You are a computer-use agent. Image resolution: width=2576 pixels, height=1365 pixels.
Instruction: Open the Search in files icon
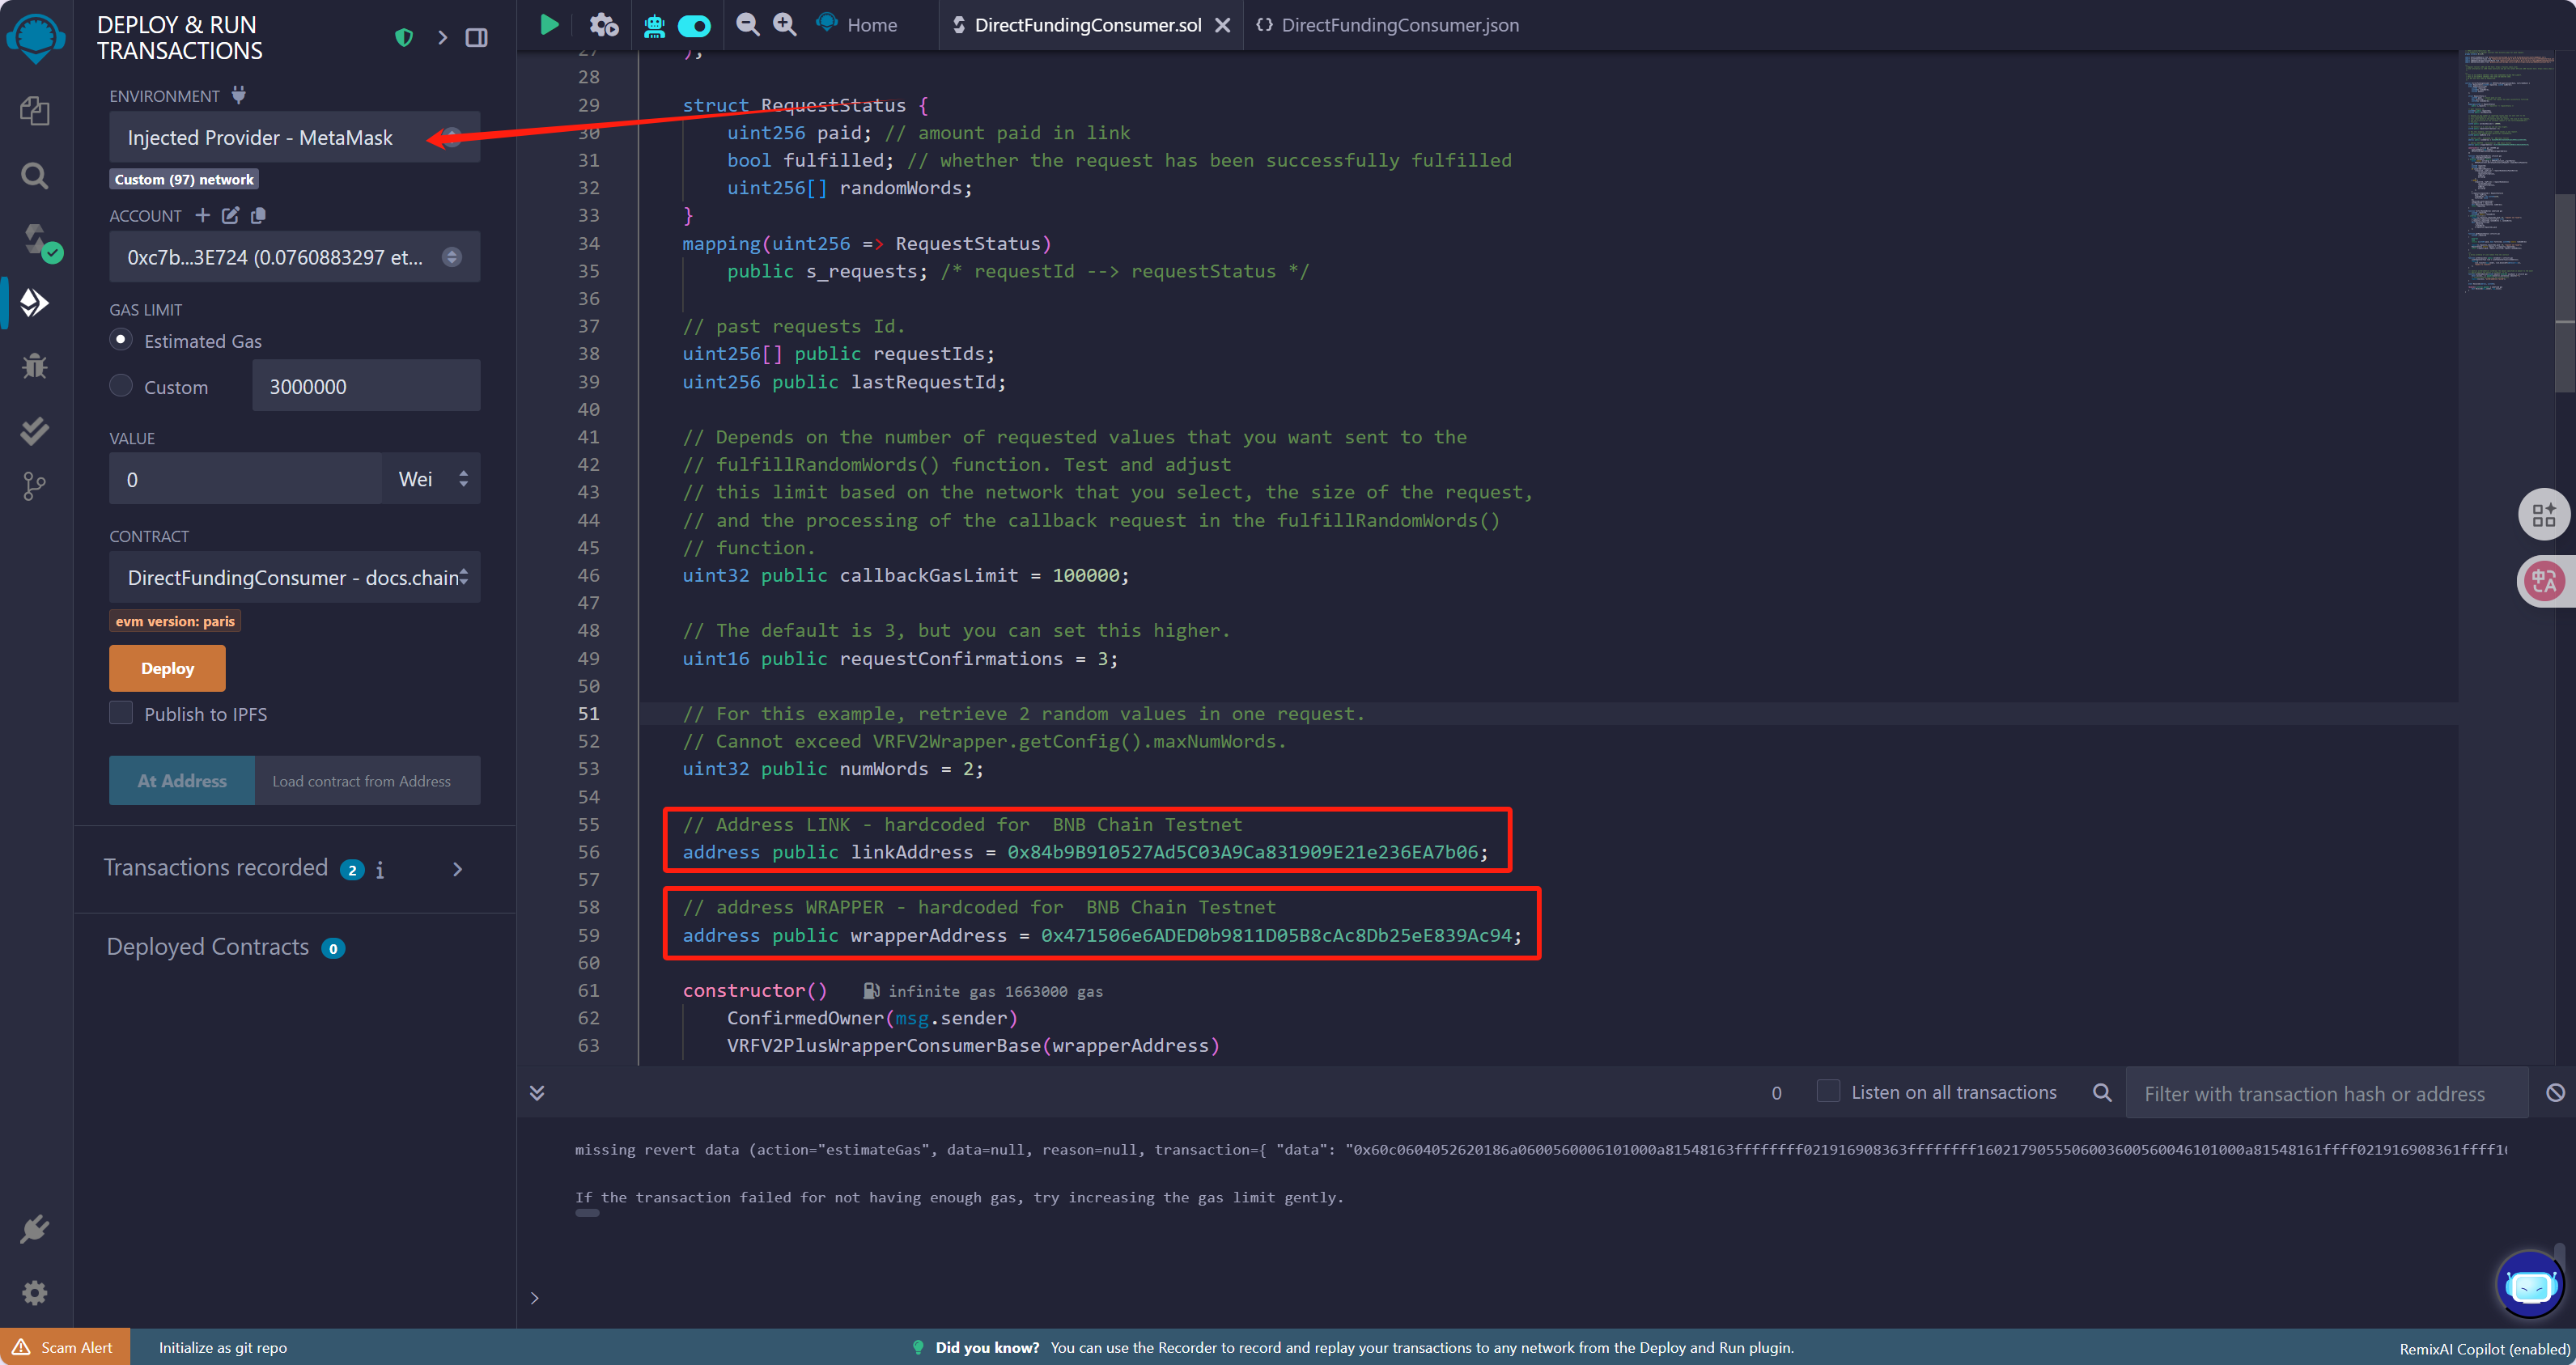[35, 176]
